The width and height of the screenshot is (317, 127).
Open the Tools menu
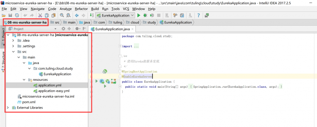click(116, 9)
